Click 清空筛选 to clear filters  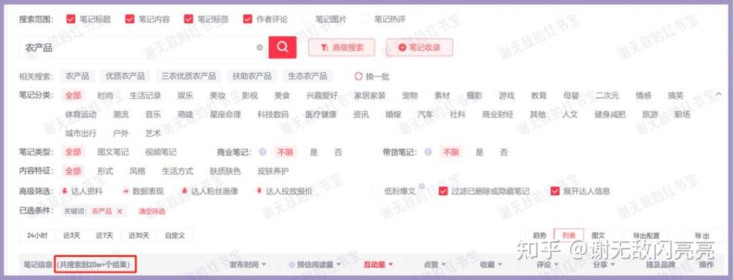click(152, 212)
